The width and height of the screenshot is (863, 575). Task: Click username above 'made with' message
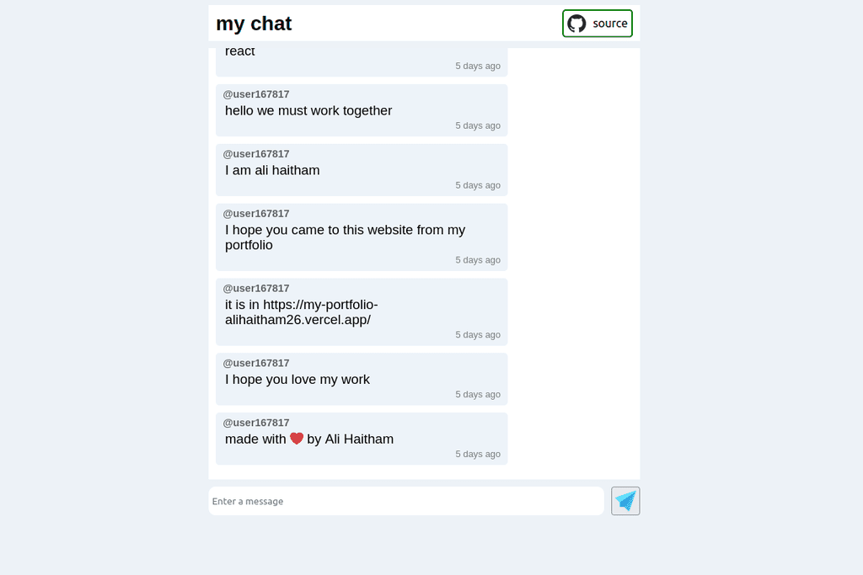(x=256, y=423)
